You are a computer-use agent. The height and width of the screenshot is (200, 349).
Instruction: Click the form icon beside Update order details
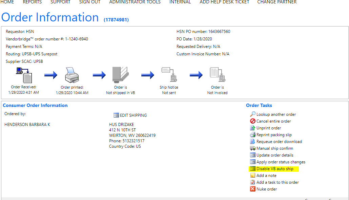pyautogui.click(x=253, y=155)
